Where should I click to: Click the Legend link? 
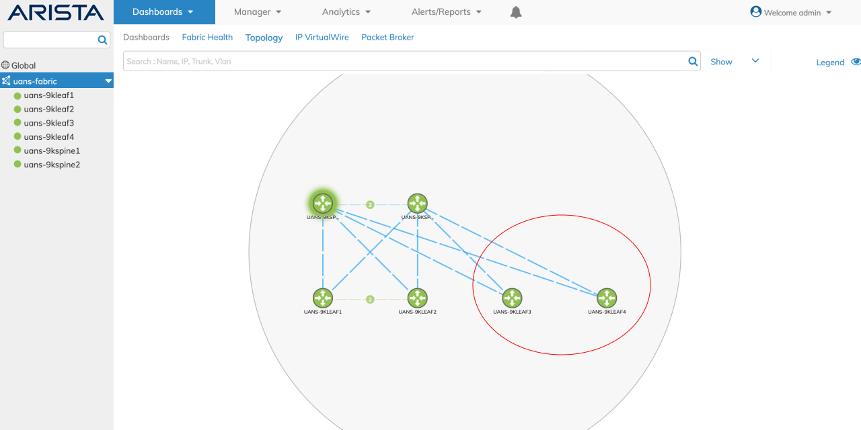pos(830,62)
